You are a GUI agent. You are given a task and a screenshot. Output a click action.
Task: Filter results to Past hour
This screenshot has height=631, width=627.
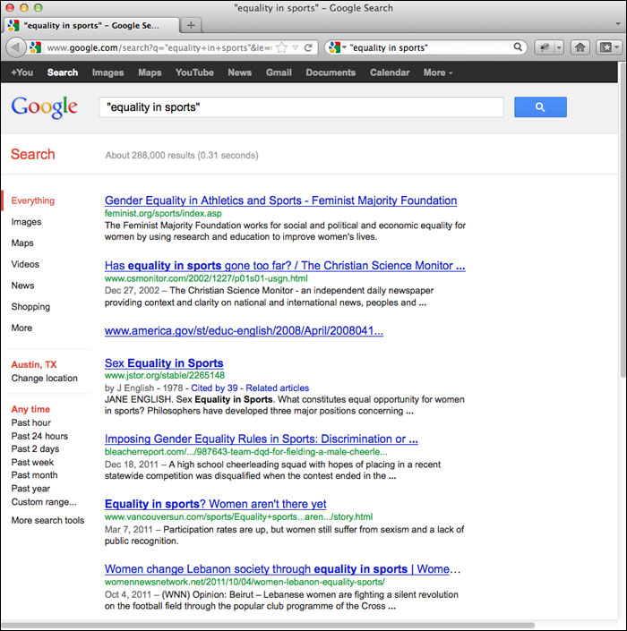click(x=31, y=423)
